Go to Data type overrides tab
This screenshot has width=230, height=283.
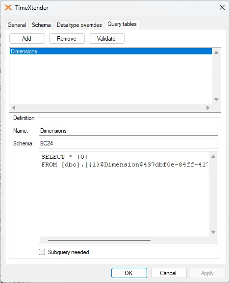79,25
